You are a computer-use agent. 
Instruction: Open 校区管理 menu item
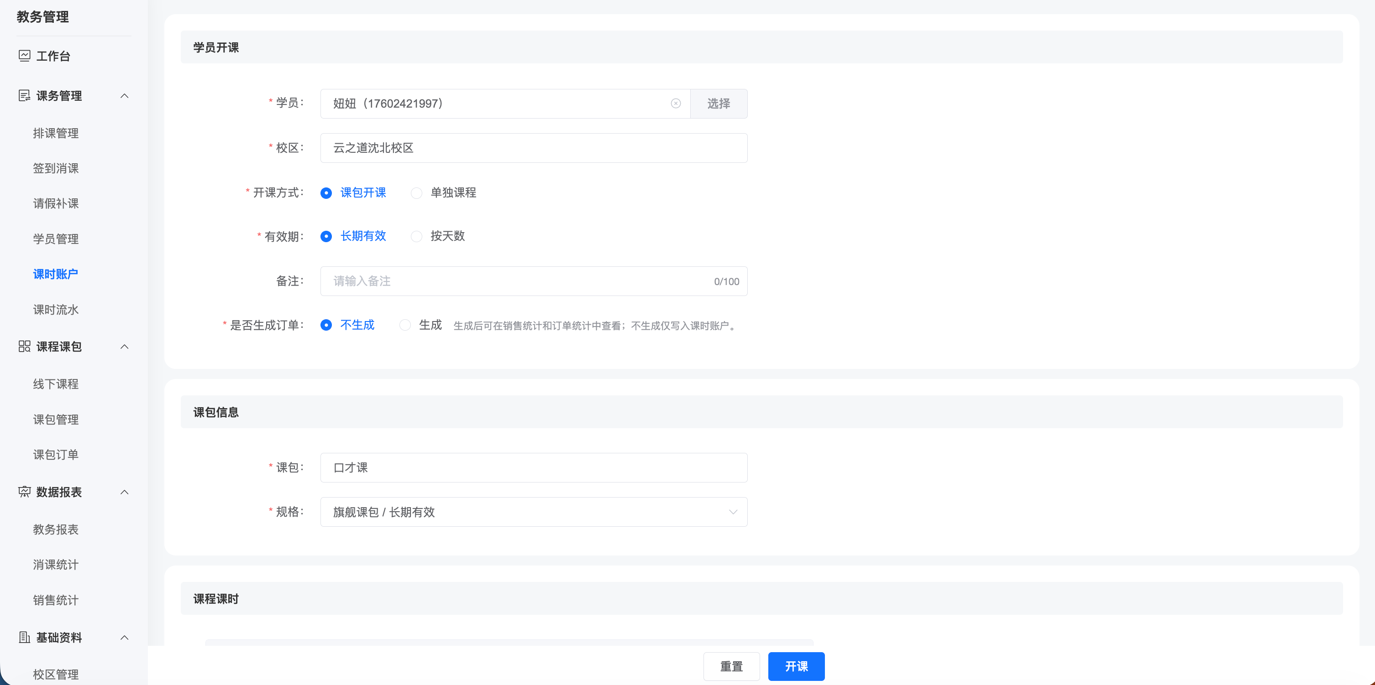coord(56,675)
